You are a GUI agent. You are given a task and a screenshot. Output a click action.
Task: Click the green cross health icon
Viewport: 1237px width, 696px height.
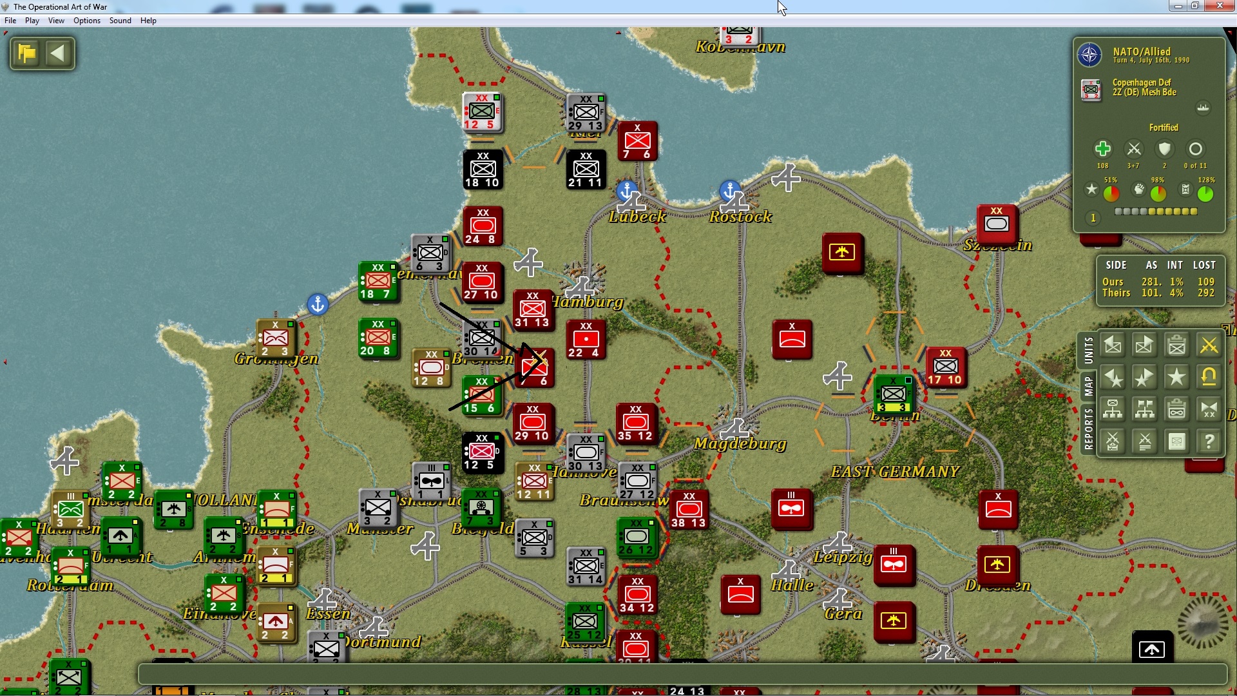[x=1102, y=149]
